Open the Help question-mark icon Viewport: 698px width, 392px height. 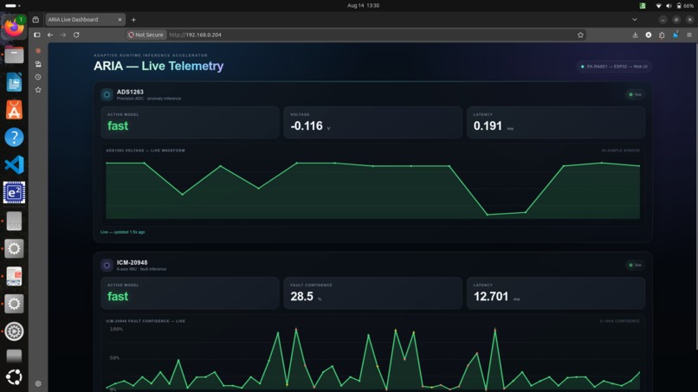(14, 138)
